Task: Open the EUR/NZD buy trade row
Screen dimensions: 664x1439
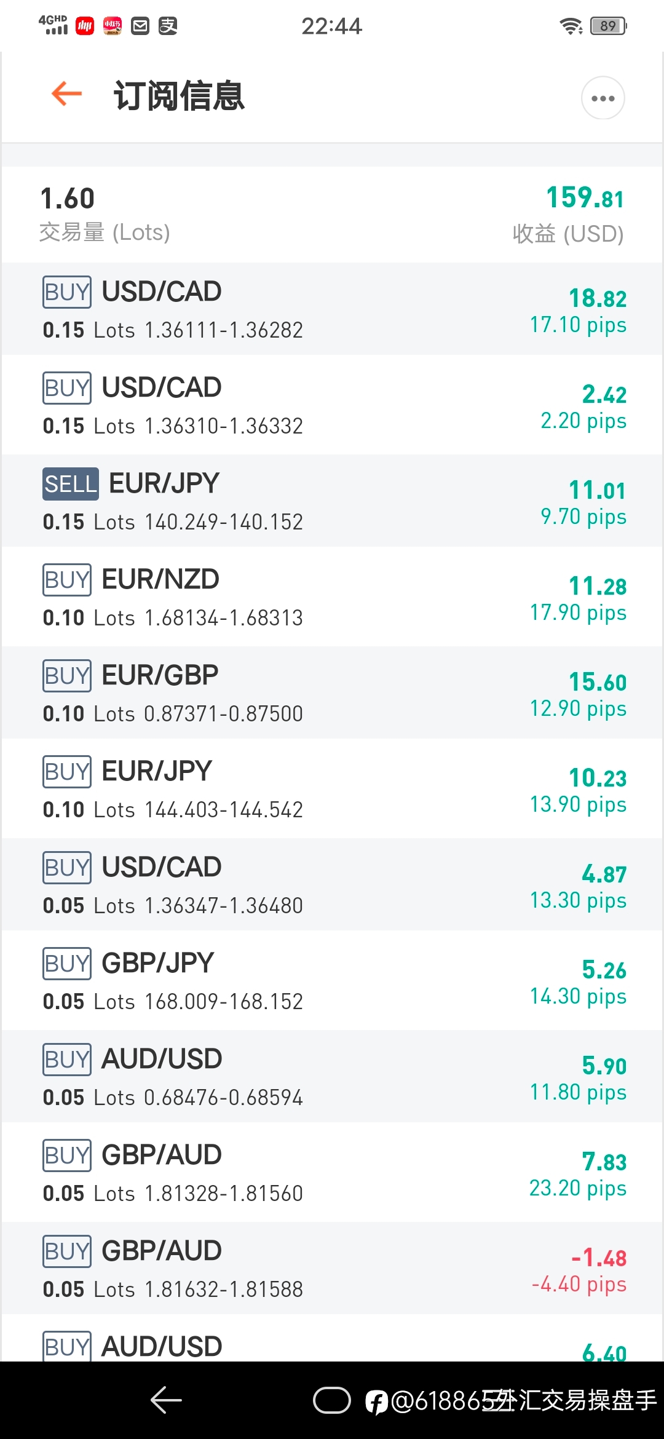Action: pos(332,597)
